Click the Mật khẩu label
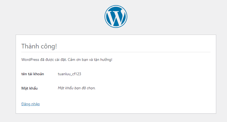227x122 pixels. (29, 88)
